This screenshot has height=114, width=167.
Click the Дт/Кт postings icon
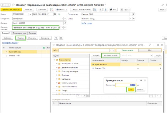(52, 10)
